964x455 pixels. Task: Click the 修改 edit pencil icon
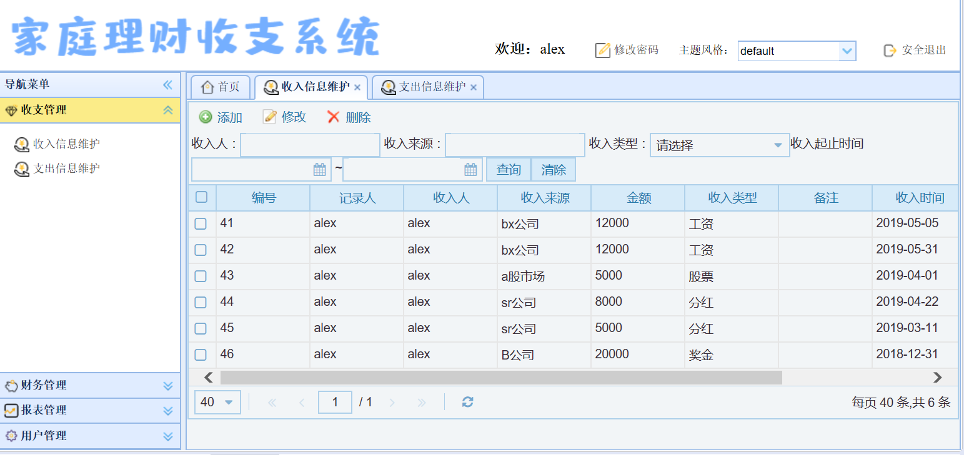270,117
